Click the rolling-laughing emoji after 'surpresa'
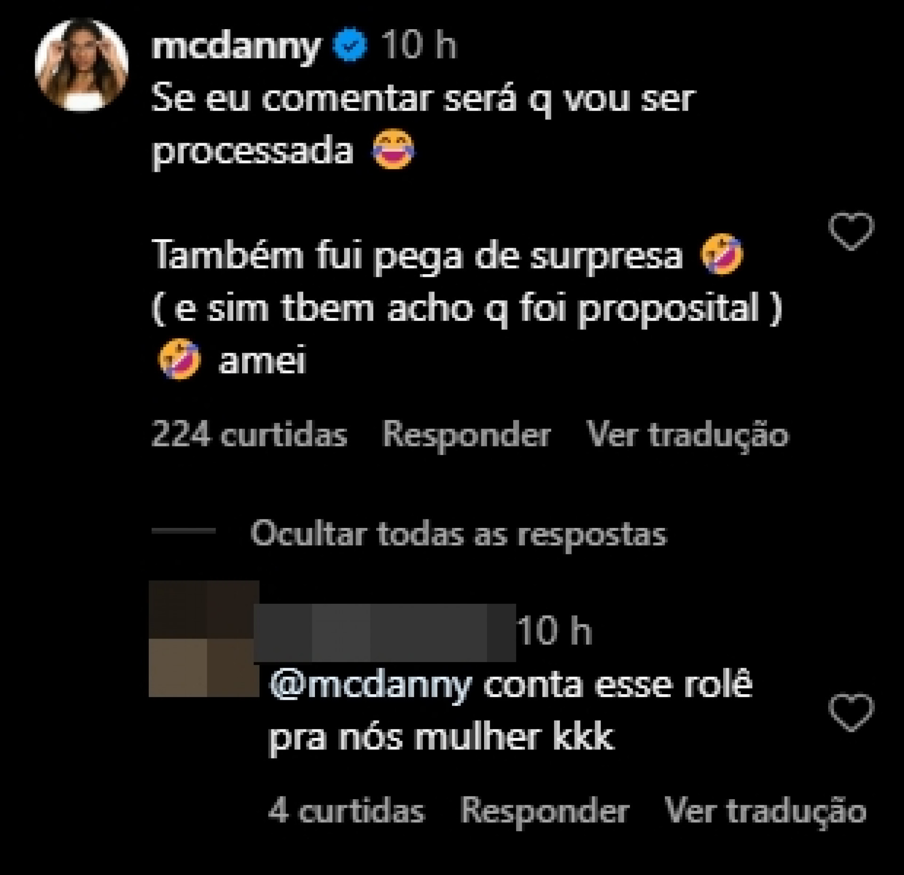 [721, 254]
